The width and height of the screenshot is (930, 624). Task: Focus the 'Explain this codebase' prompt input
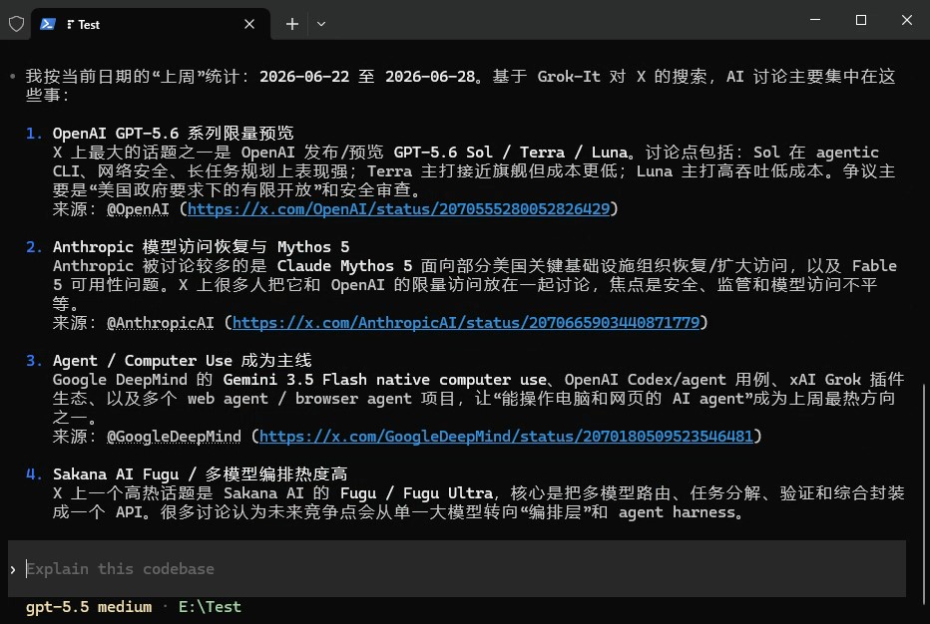[x=457, y=569]
